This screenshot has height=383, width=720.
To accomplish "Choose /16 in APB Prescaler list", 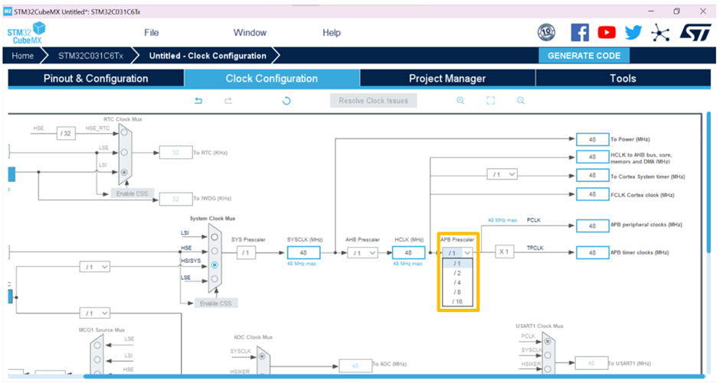I will [457, 301].
